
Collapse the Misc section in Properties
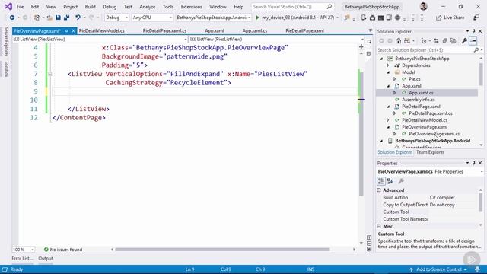click(379, 227)
